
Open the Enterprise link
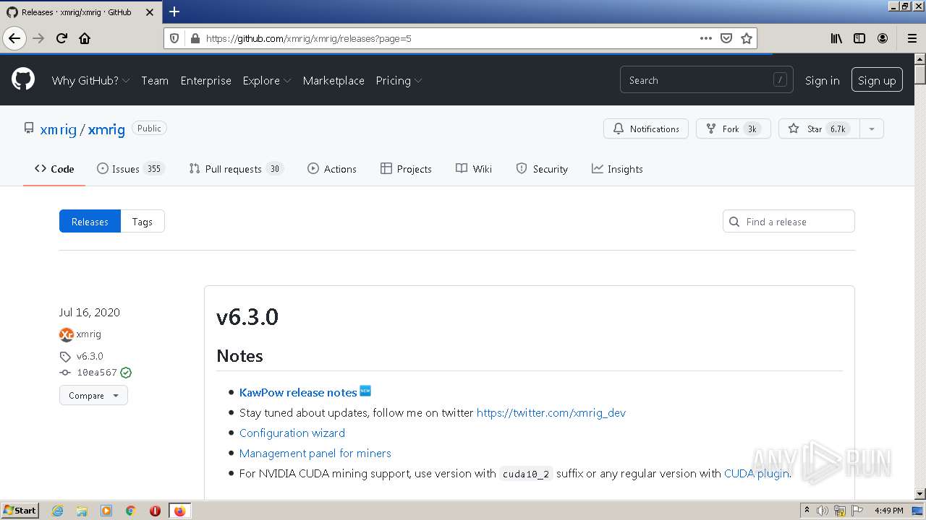coord(205,80)
